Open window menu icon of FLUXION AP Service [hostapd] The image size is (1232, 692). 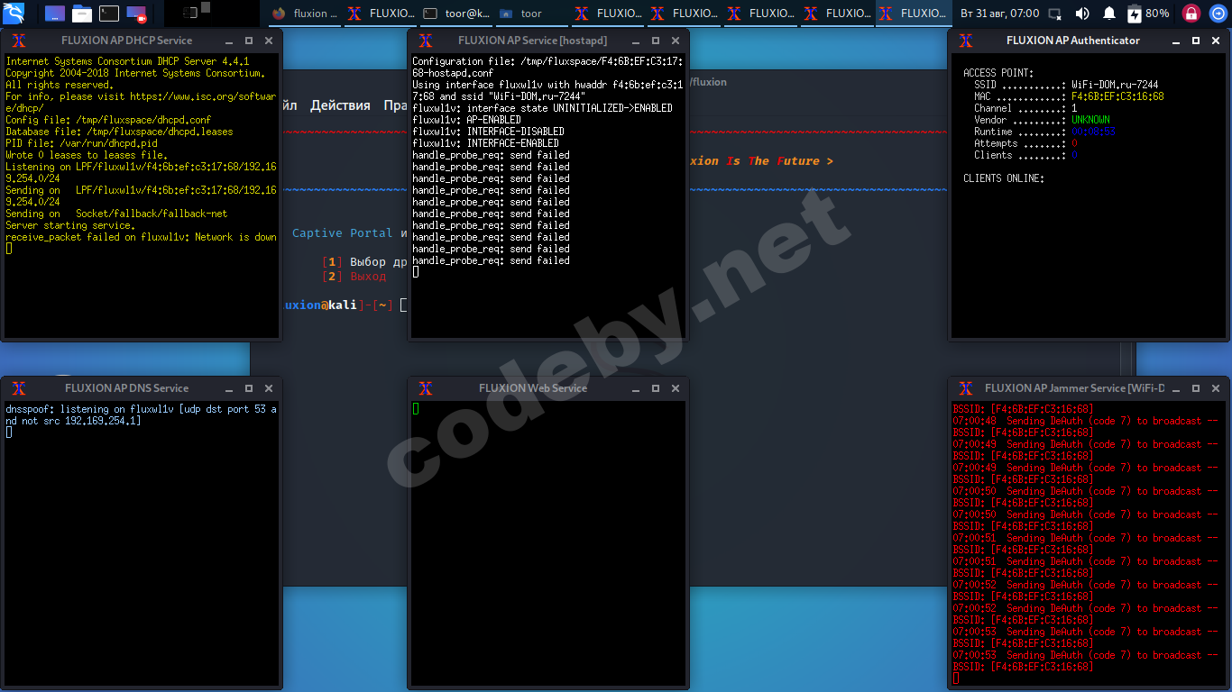tap(426, 41)
